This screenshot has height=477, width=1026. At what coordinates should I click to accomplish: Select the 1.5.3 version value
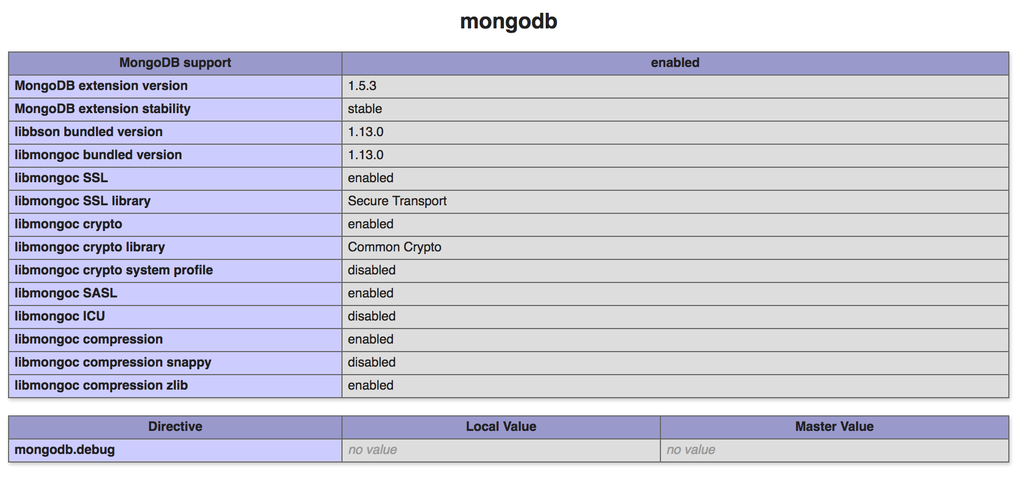tap(362, 86)
